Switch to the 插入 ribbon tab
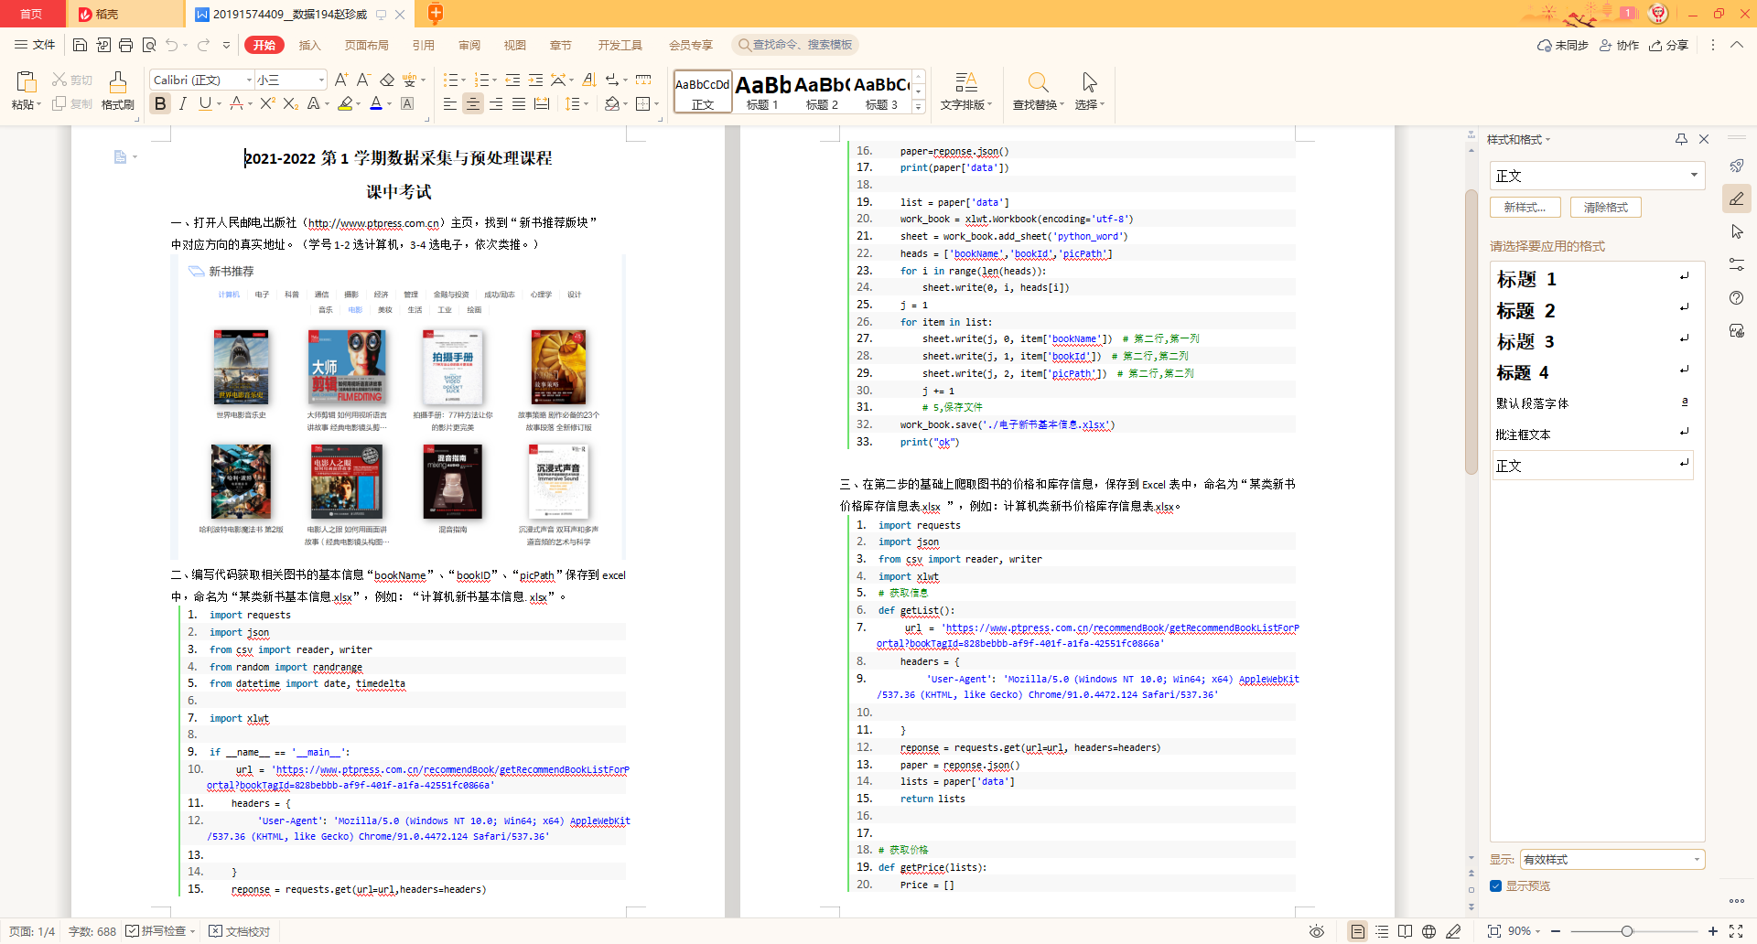 pos(309,44)
